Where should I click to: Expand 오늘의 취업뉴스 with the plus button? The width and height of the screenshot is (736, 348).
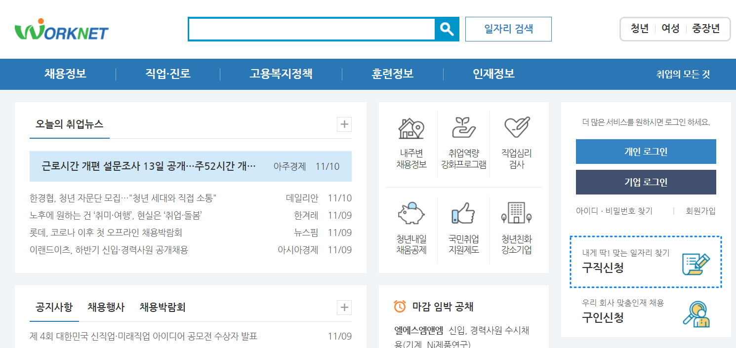pos(344,124)
